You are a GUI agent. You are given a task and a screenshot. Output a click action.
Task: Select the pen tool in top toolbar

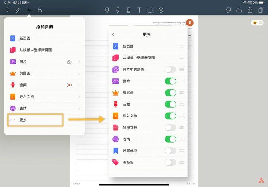[x=107, y=10]
